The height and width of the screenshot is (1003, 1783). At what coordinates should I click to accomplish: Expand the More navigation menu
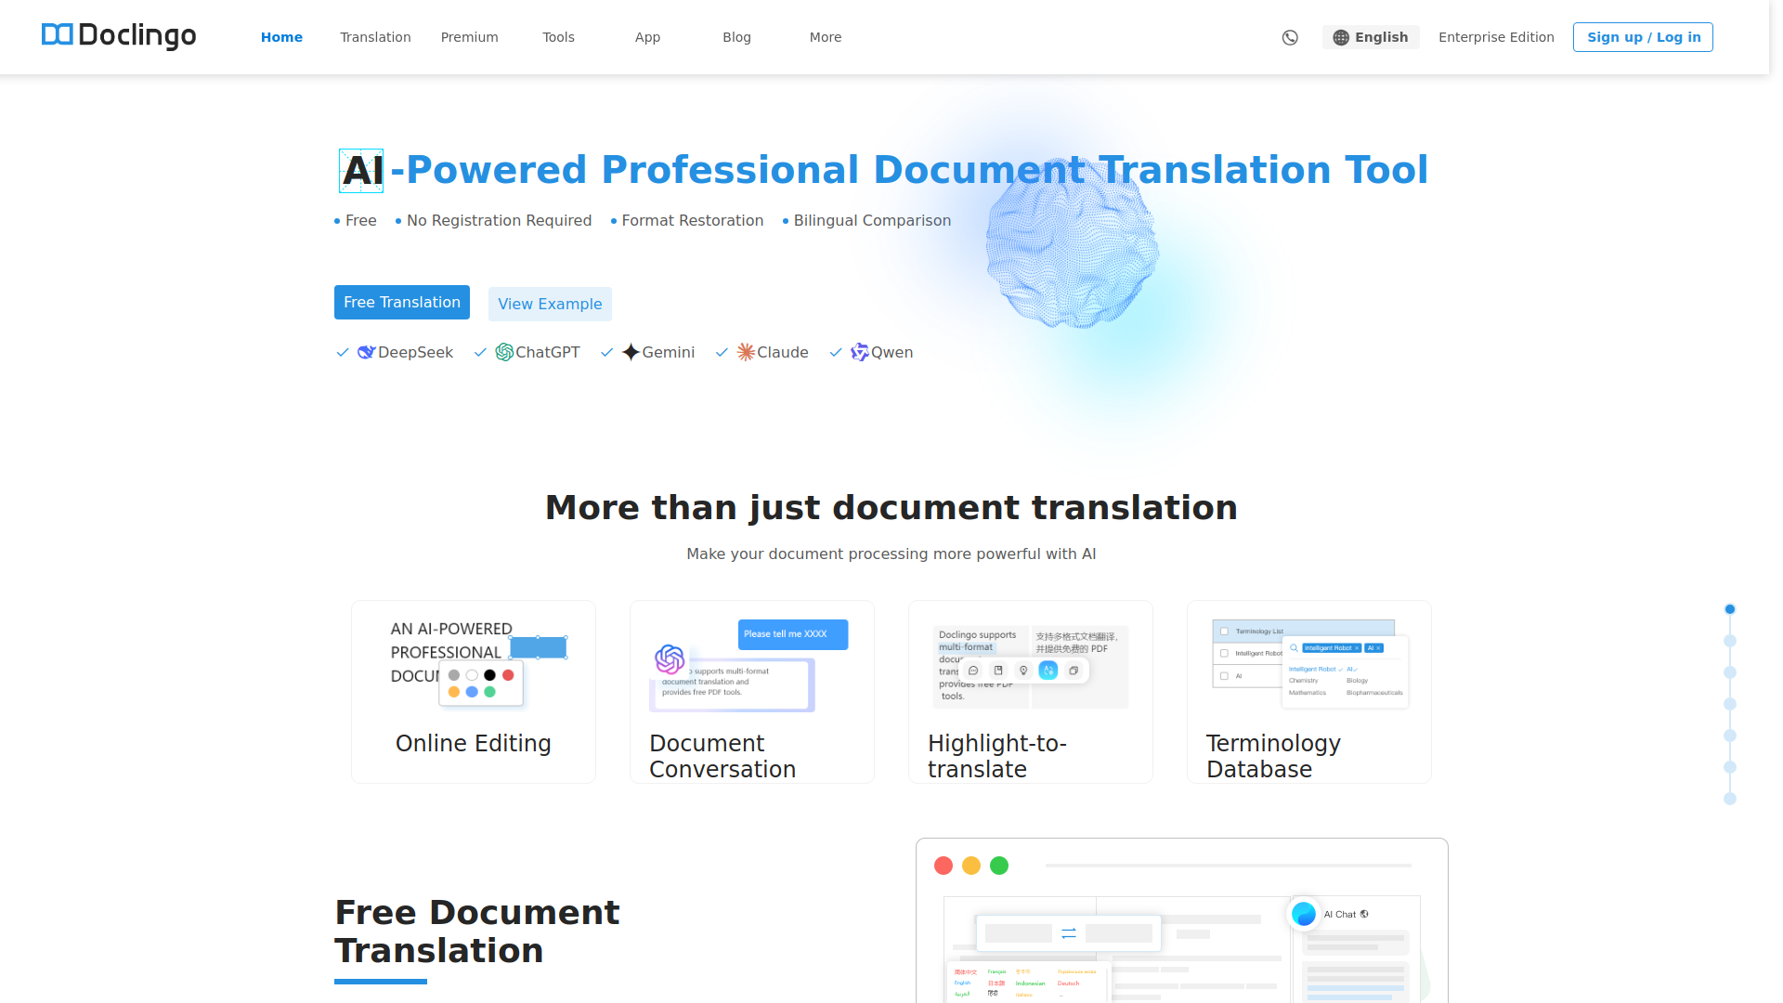point(825,37)
